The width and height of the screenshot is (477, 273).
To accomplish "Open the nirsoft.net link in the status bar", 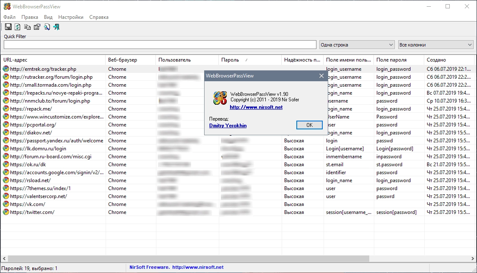I will pyautogui.click(x=198, y=267).
